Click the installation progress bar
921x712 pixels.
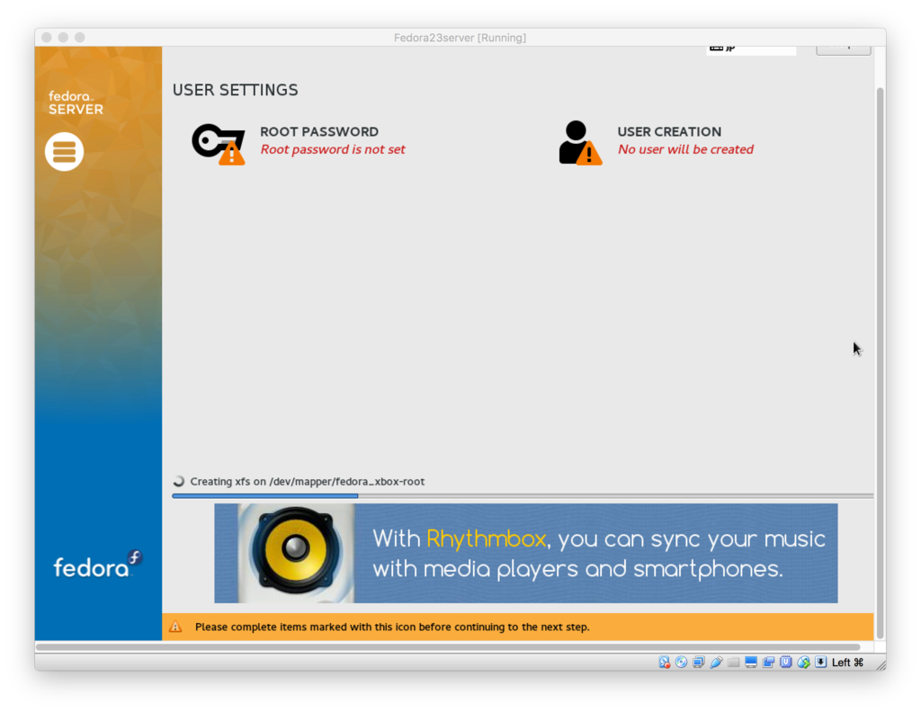(x=523, y=496)
